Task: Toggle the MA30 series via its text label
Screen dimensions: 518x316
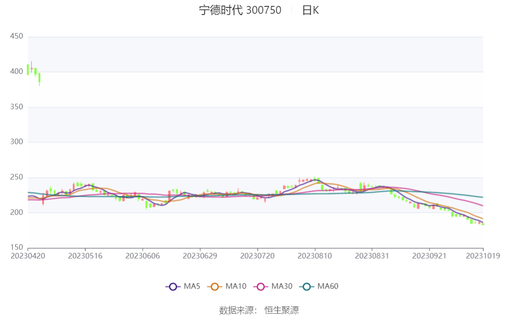Action: tap(281, 287)
